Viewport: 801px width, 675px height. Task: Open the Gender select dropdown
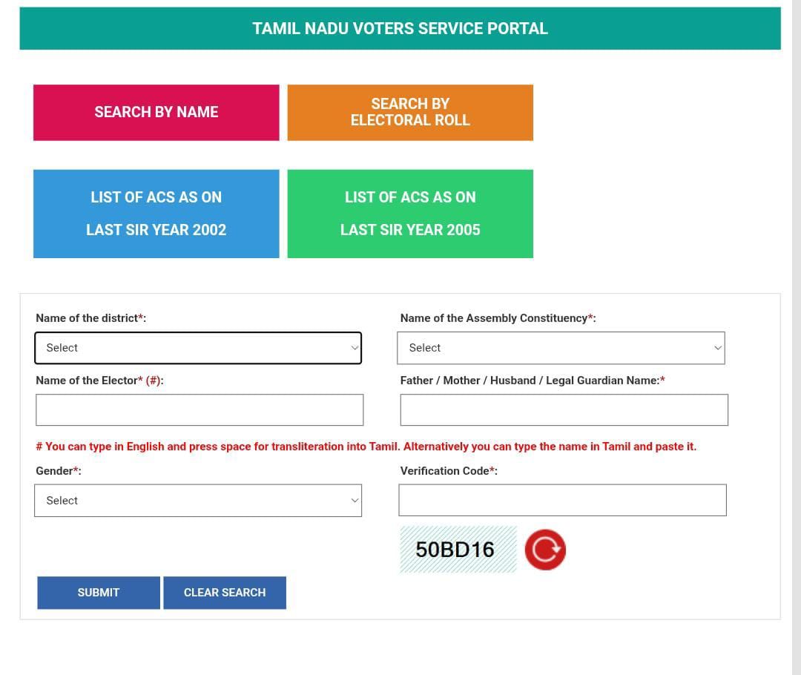[x=198, y=501]
